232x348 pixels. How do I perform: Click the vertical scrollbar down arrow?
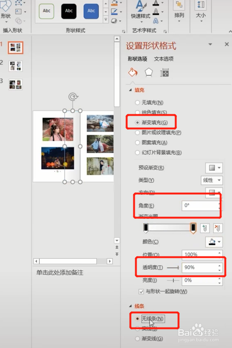(117, 240)
